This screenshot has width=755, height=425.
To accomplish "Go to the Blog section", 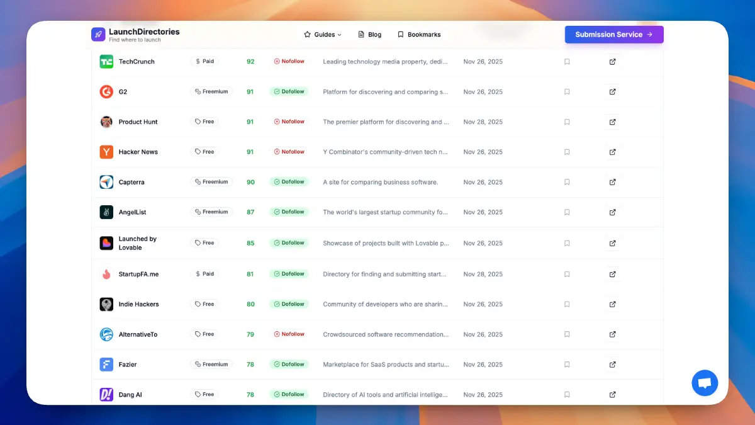I will [x=369, y=35].
